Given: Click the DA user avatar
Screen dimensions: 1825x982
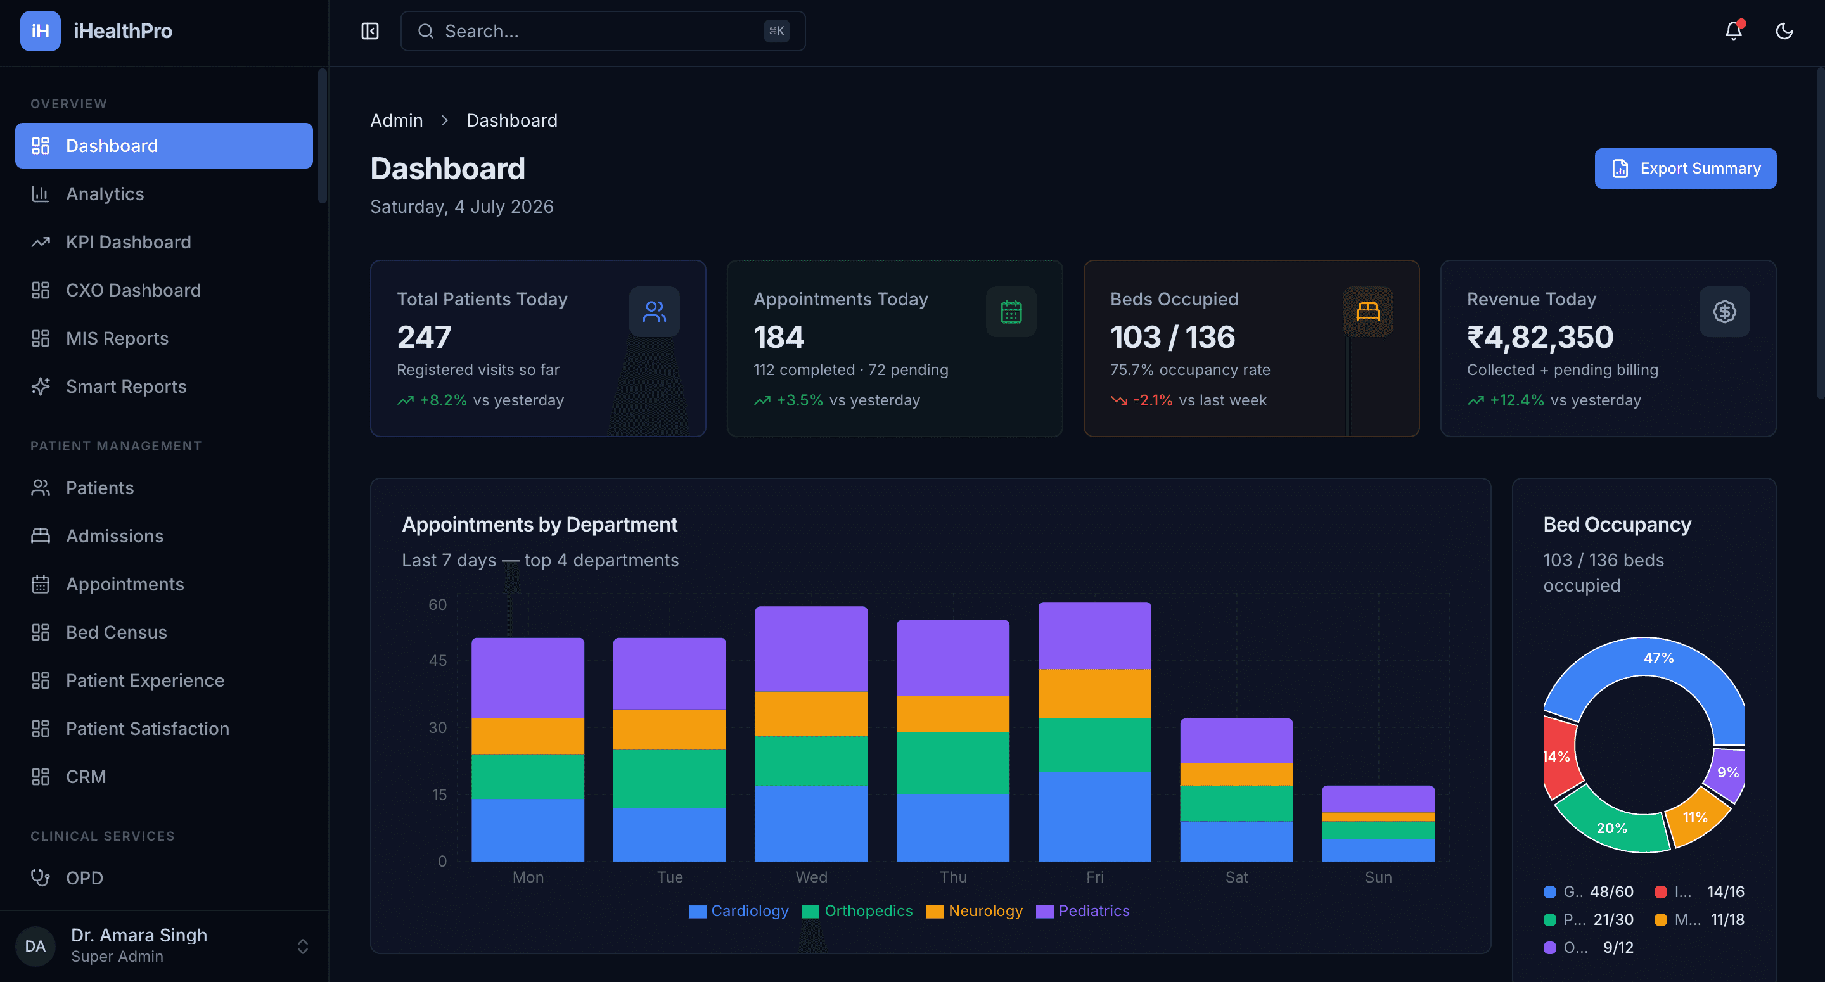Looking at the screenshot, I should [35, 947].
